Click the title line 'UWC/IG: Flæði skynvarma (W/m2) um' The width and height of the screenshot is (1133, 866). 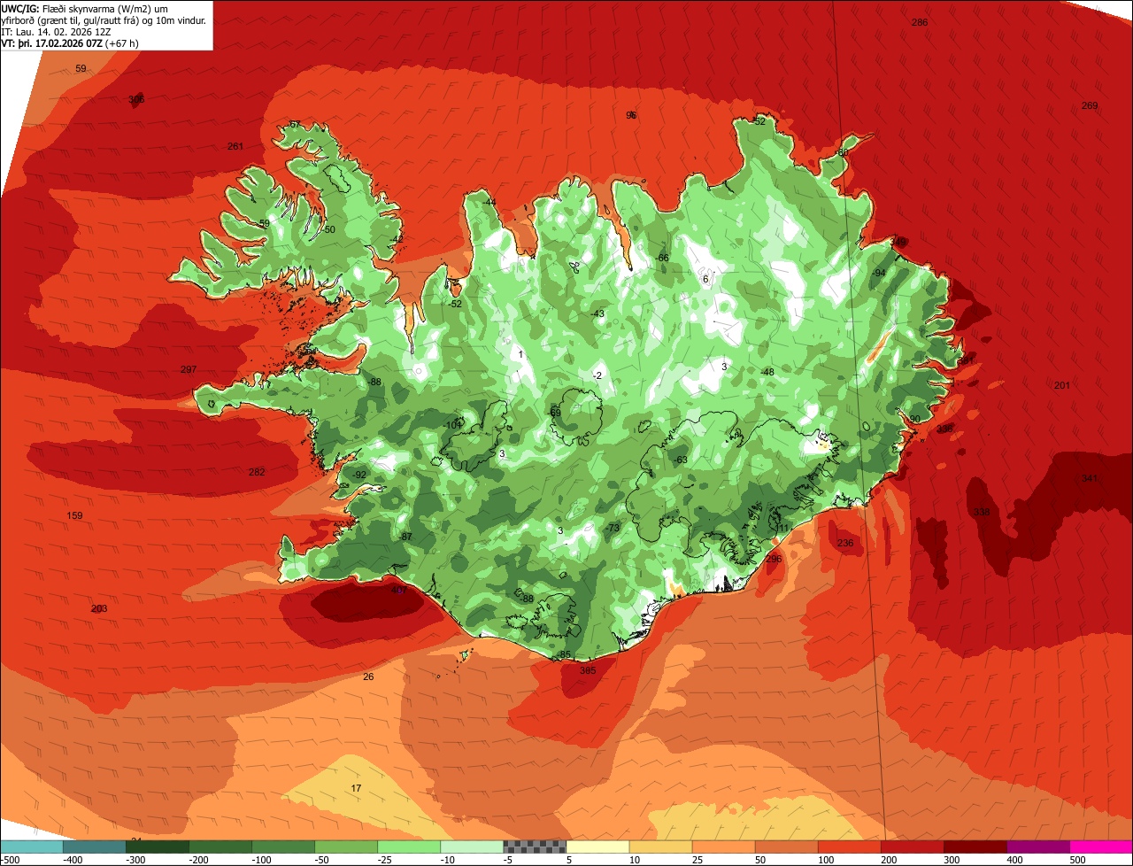(x=86, y=8)
